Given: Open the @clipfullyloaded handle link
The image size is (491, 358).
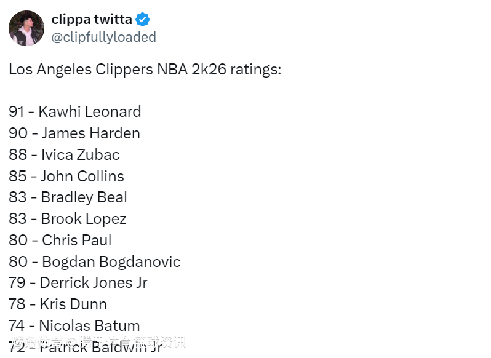Looking at the screenshot, I should click(103, 37).
